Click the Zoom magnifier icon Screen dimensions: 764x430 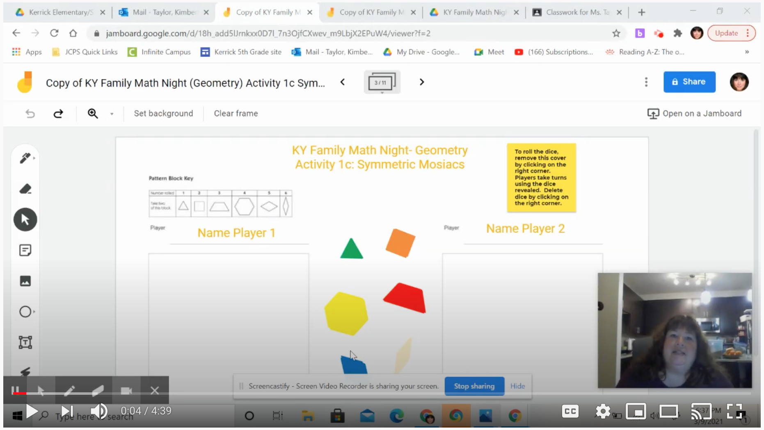coord(93,113)
